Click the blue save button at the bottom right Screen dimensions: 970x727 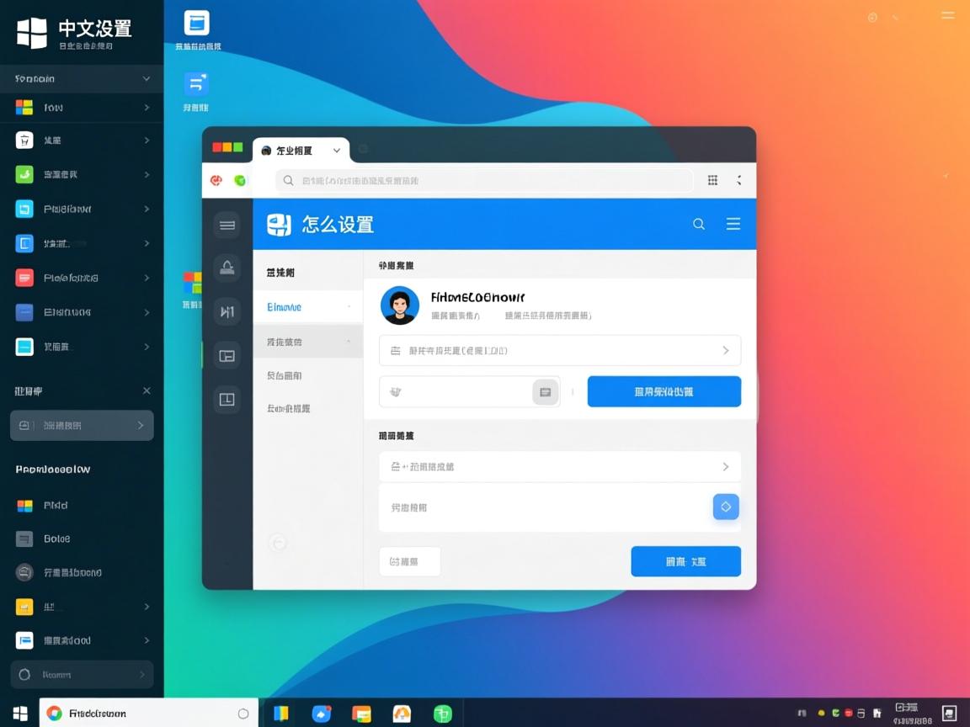pyautogui.click(x=685, y=561)
